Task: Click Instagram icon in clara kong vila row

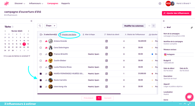Action: [x=107, y=87]
